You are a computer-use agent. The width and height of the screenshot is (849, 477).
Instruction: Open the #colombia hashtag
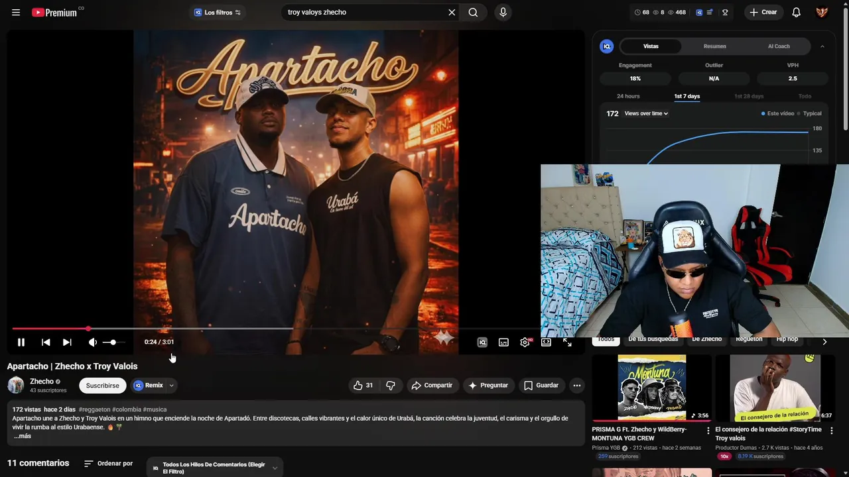126,409
